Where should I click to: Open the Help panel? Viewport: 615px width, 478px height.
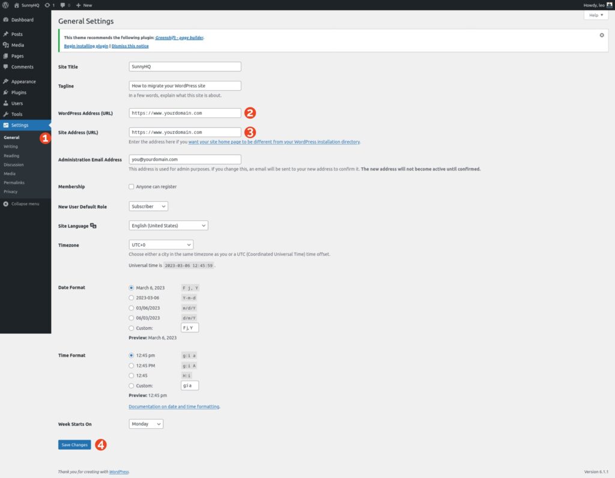(x=595, y=14)
